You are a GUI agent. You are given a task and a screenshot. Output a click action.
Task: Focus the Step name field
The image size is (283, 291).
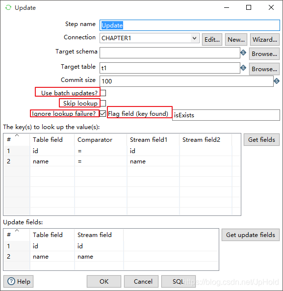point(190,25)
